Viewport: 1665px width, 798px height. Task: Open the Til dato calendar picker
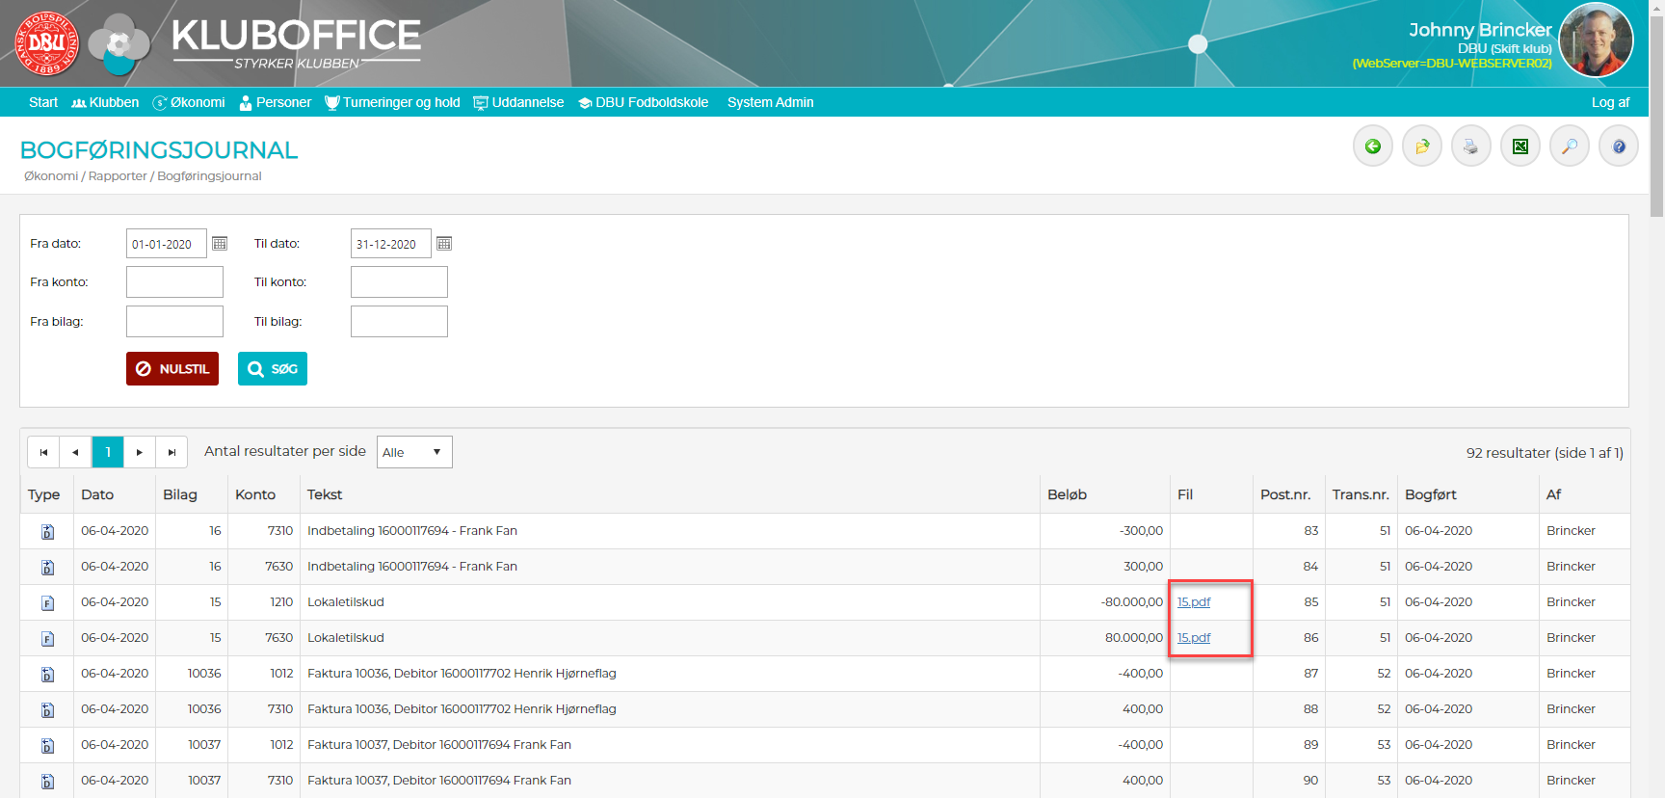point(444,244)
